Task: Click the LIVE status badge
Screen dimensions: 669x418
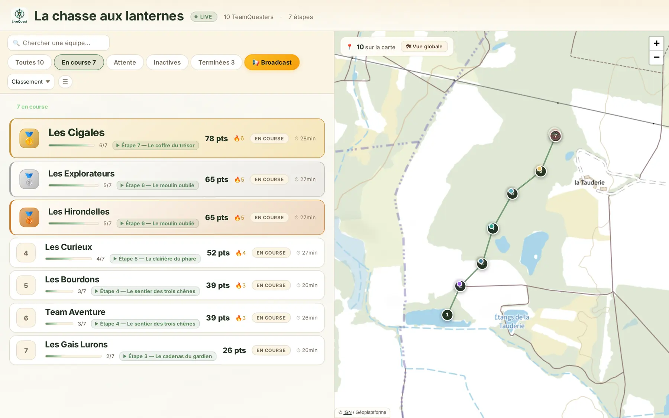Action: click(204, 17)
